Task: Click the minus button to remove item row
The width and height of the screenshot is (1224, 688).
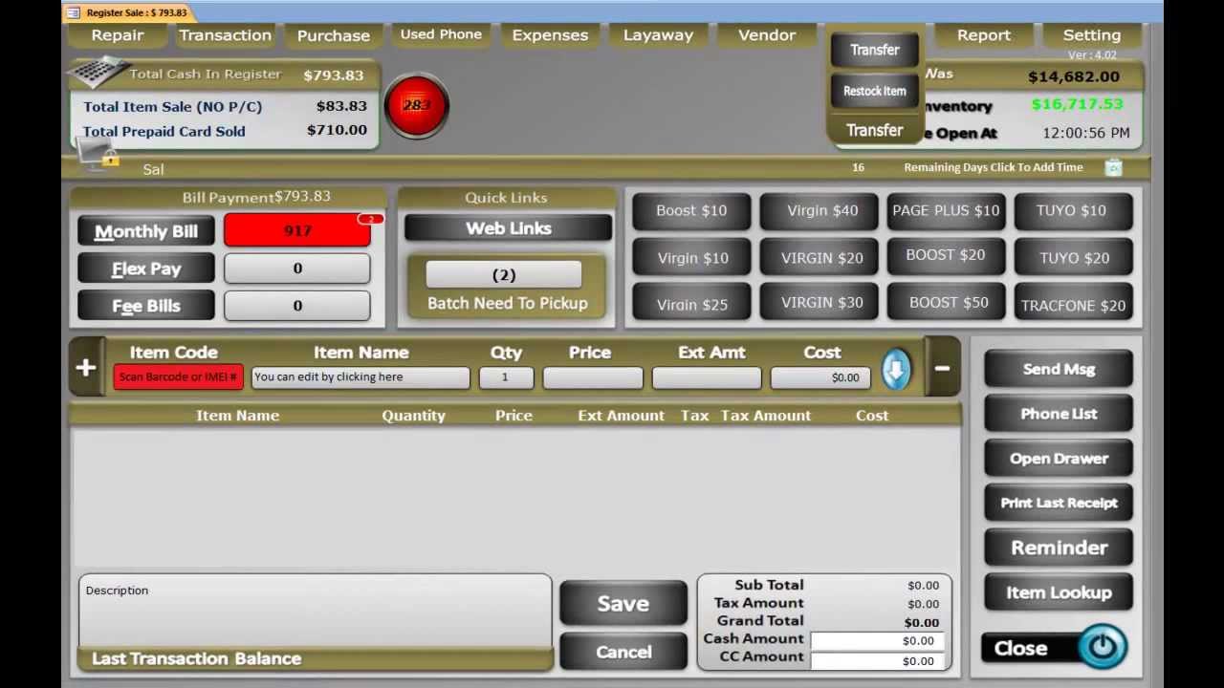Action: pyautogui.click(x=942, y=367)
